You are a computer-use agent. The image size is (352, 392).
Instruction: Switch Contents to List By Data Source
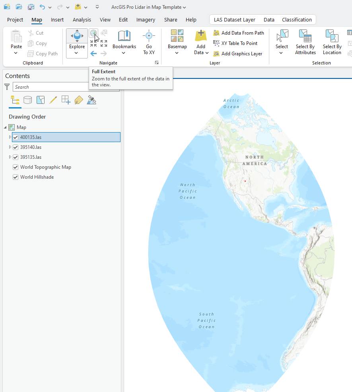(27, 99)
